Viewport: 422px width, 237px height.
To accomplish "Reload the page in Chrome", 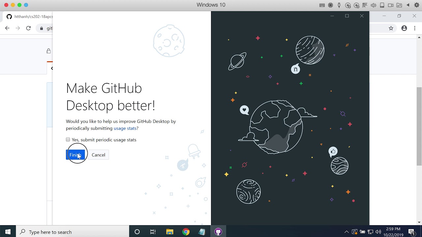I will coord(28,28).
